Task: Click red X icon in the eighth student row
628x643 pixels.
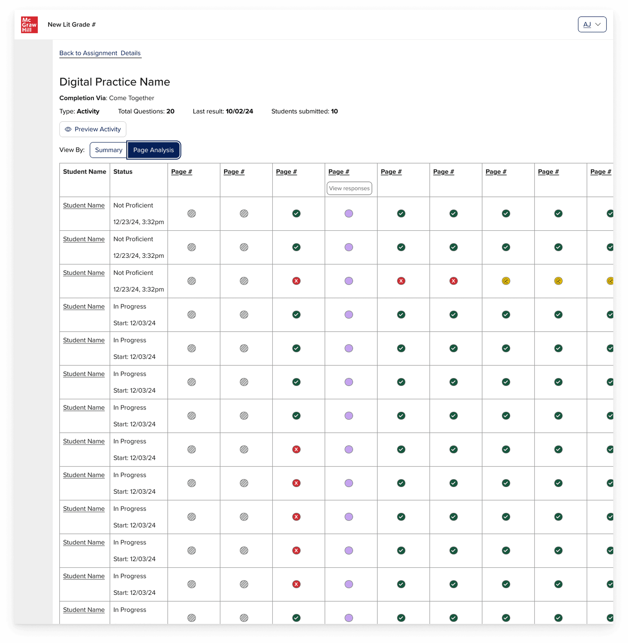Action: (296, 449)
